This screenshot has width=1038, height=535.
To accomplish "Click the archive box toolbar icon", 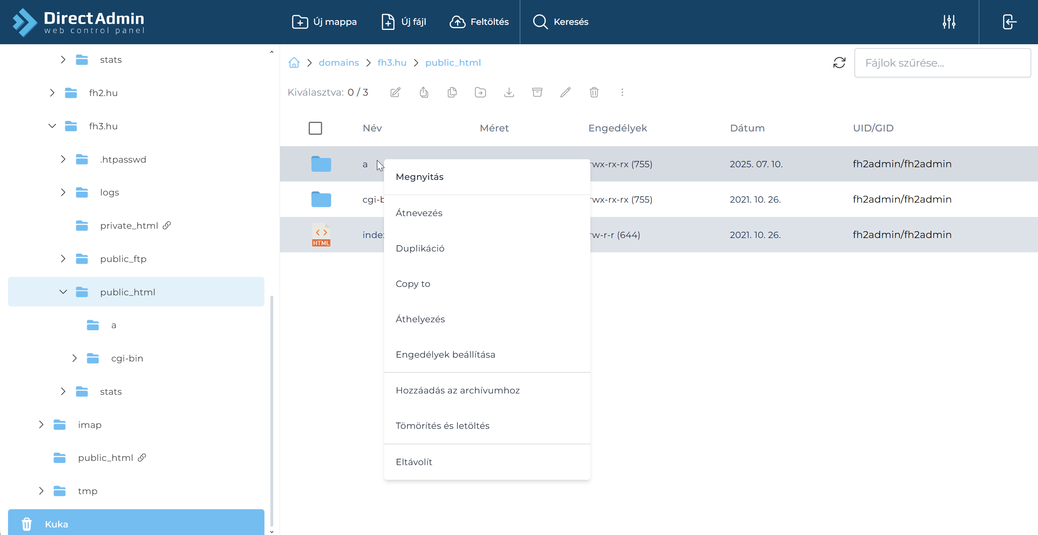I will [537, 92].
